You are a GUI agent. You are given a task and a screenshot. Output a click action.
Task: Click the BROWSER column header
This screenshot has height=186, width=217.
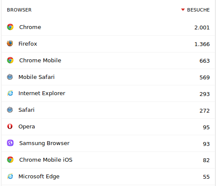(x=19, y=10)
